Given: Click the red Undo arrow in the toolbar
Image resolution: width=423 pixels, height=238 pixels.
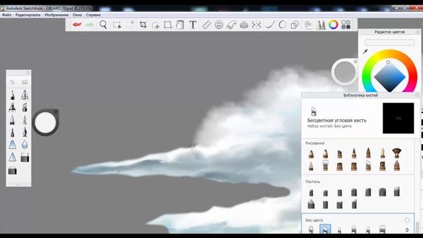Looking at the screenshot, I should pyautogui.click(x=77, y=25).
